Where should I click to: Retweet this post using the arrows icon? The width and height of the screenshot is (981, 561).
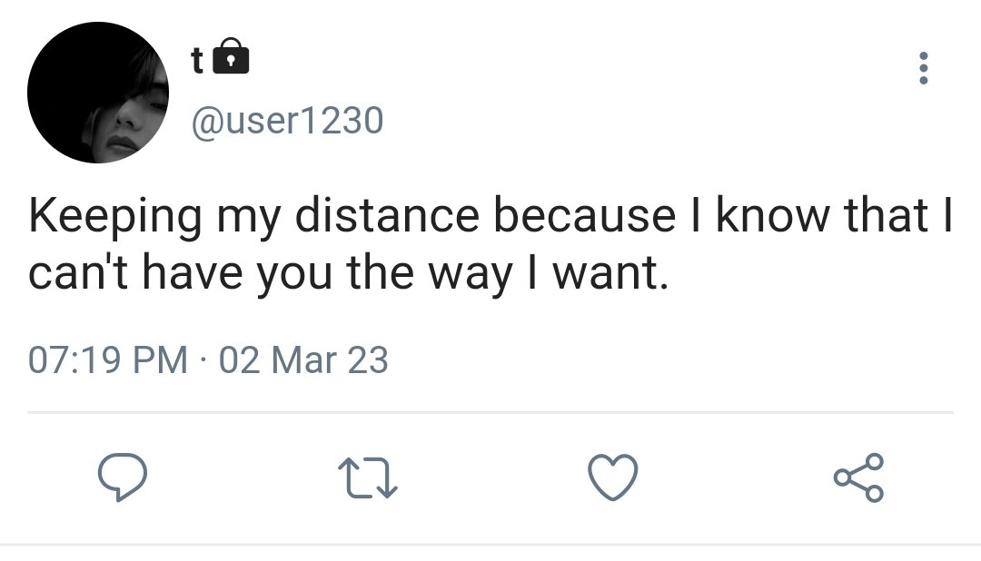368,478
